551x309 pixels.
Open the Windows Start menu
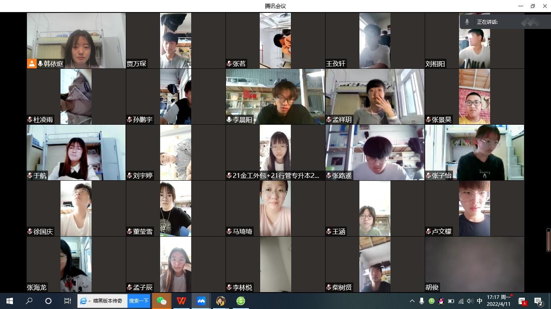click(x=10, y=301)
